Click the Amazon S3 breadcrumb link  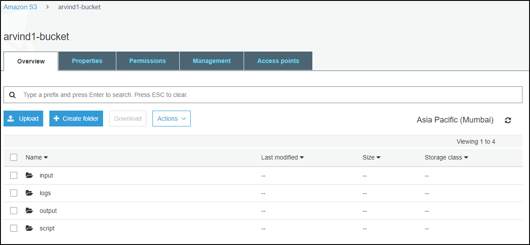pyautogui.click(x=20, y=7)
